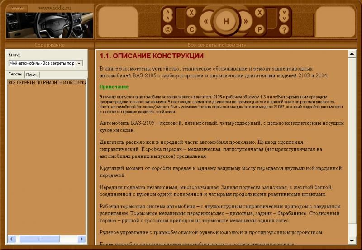Image resolution: width=362 pixels, height=250 pixels.
Task: Open help with the ? button
Action: click(284, 30)
